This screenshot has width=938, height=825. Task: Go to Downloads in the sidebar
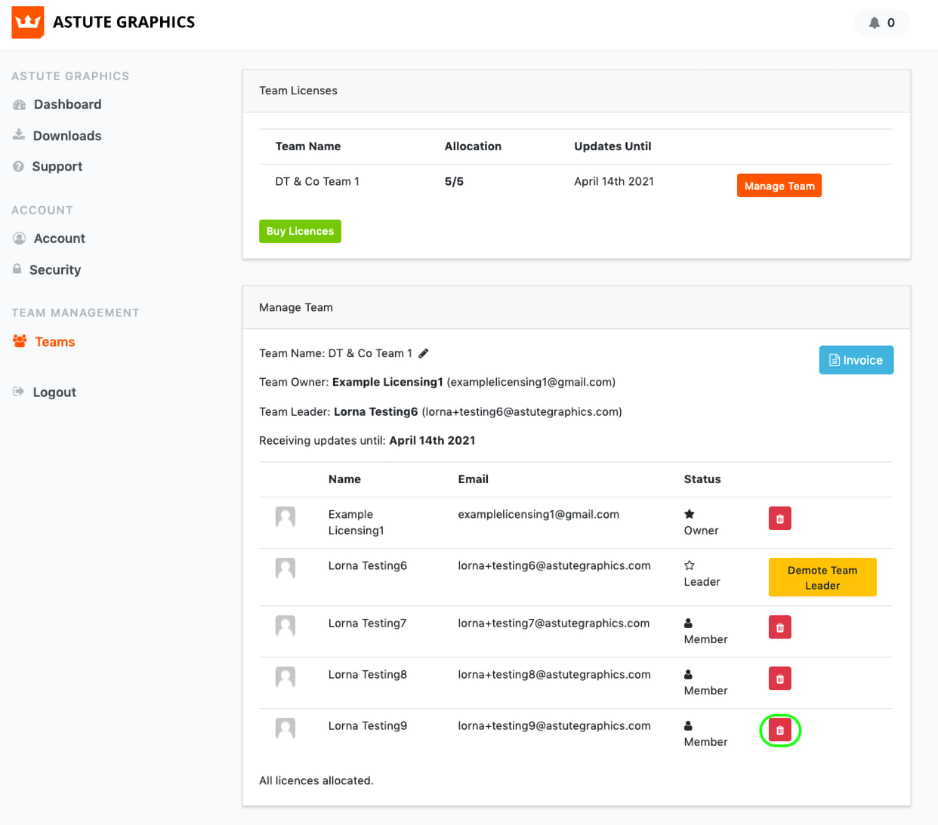tap(66, 136)
